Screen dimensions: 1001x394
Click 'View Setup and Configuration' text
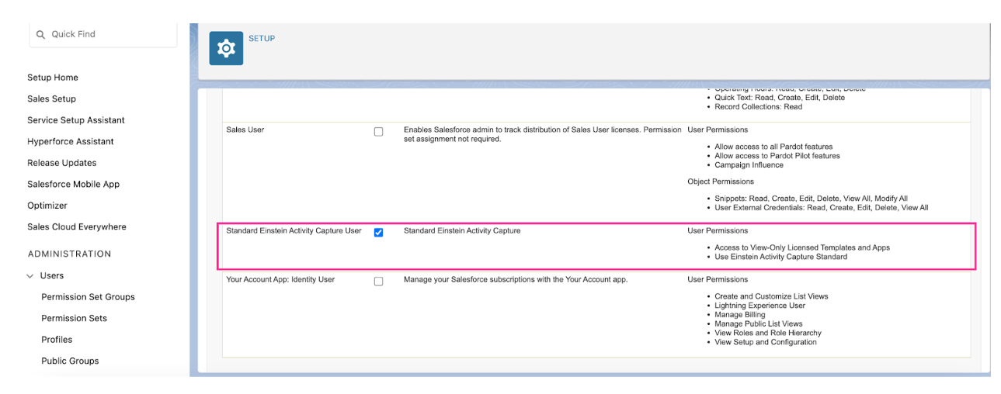pos(766,342)
